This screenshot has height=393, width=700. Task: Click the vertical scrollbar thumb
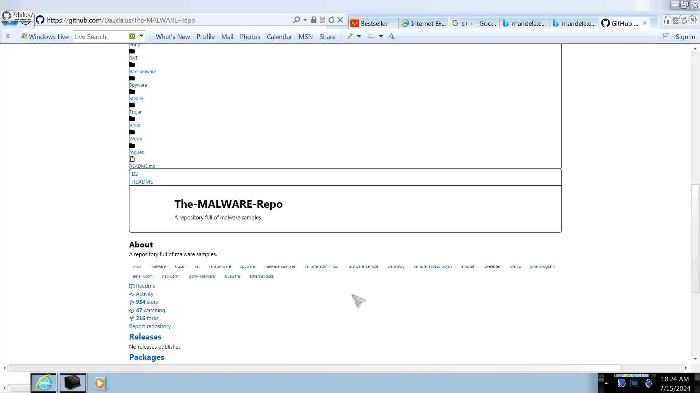tap(695, 238)
